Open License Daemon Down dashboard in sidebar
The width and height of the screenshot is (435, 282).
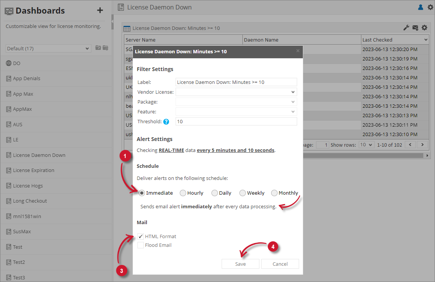click(x=56, y=155)
